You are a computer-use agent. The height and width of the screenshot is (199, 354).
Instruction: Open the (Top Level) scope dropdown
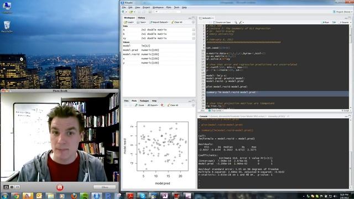[216, 111]
